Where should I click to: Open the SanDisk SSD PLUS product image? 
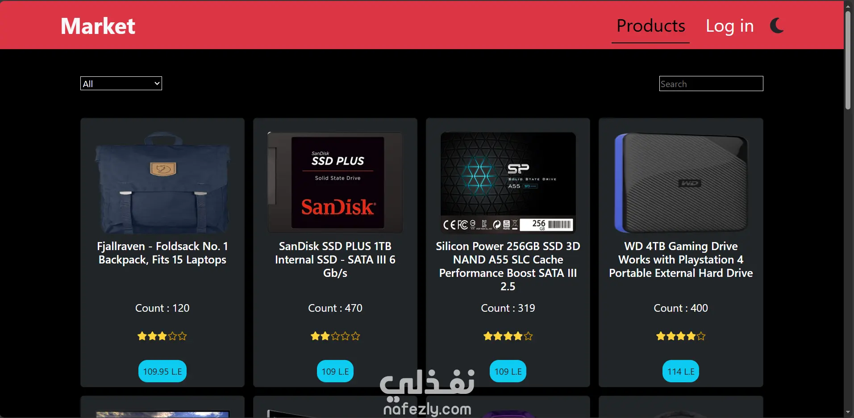pos(335,182)
